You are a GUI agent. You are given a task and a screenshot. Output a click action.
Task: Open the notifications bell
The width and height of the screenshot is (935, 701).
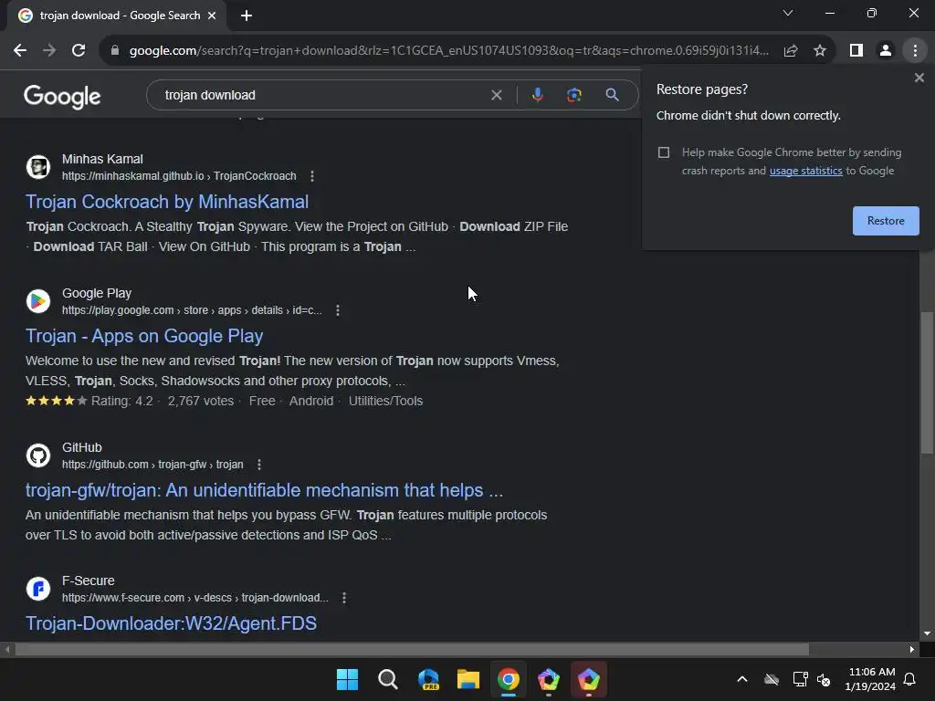[909, 679]
